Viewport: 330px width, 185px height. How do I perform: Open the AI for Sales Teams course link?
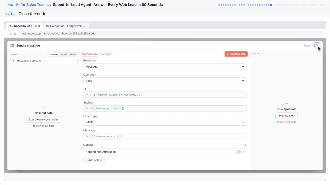32,5
